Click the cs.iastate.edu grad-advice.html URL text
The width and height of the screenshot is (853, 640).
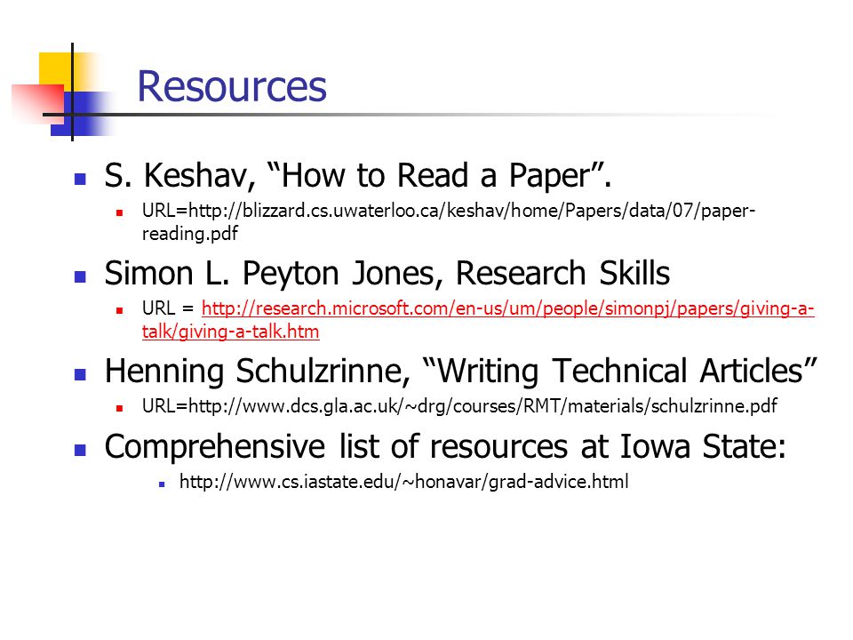pyautogui.click(x=403, y=482)
